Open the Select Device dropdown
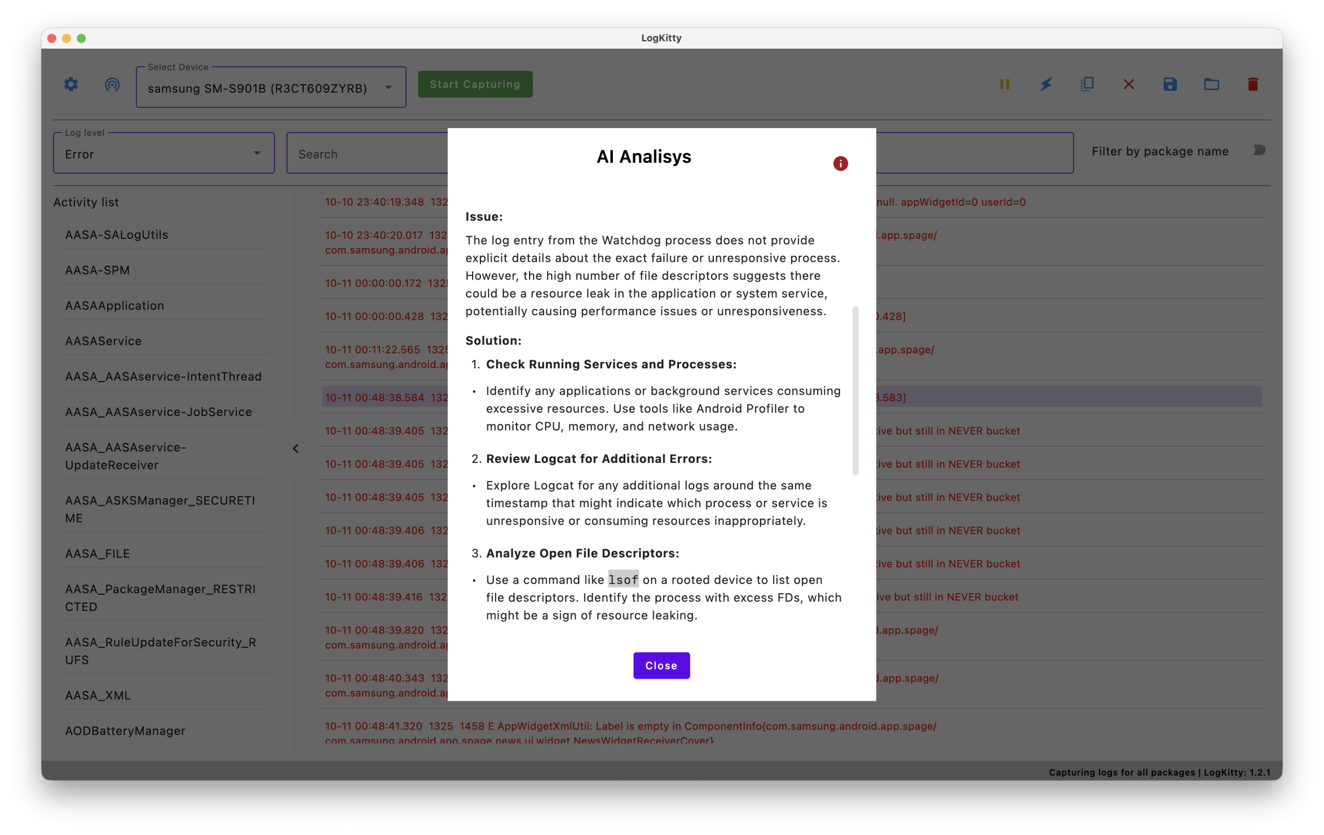The width and height of the screenshot is (1324, 835). (270, 88)
